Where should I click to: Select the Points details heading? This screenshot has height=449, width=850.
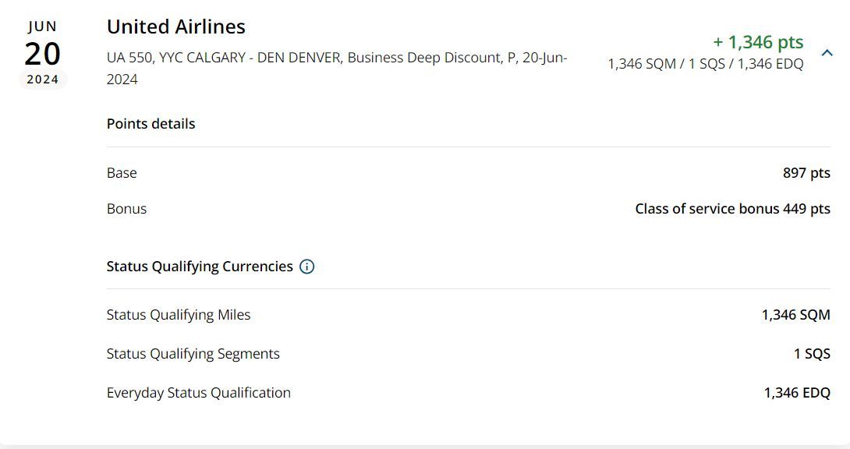click(151, 123)
